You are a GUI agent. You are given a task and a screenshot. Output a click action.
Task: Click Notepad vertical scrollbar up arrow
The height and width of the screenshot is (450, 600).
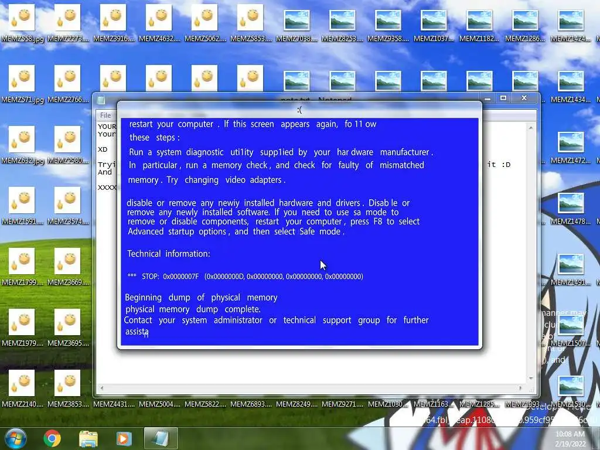[x=531, y=128]
